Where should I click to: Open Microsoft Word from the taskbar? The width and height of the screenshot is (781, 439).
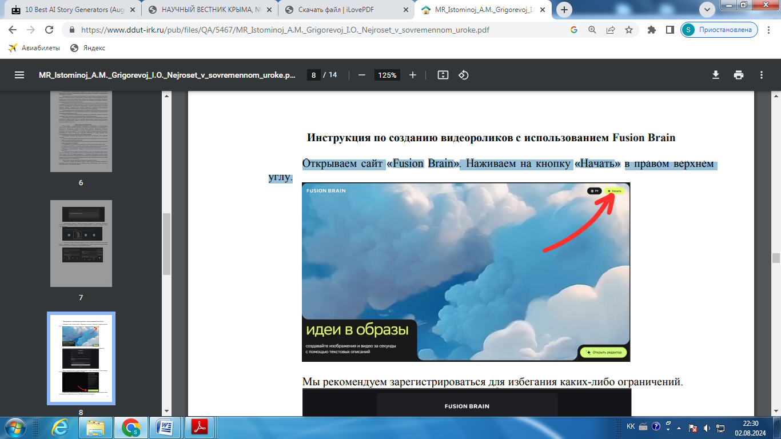pyautogui.click(x=164, y=428)
